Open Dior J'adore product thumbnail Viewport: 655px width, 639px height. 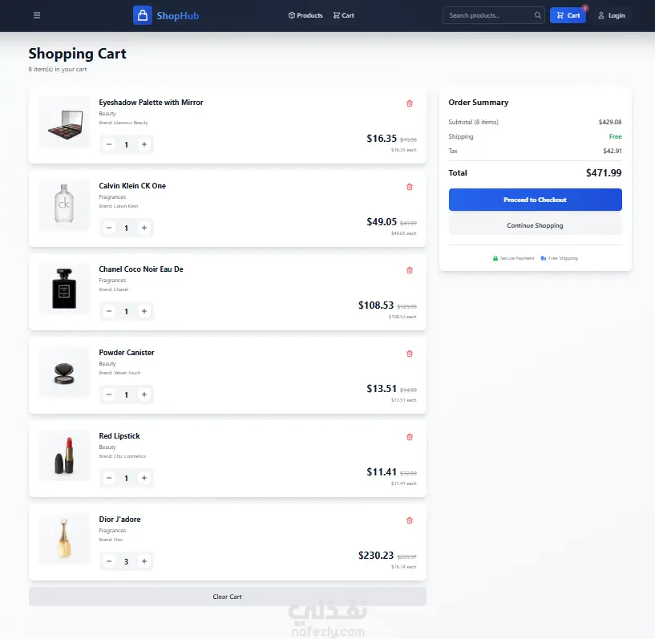64,539
